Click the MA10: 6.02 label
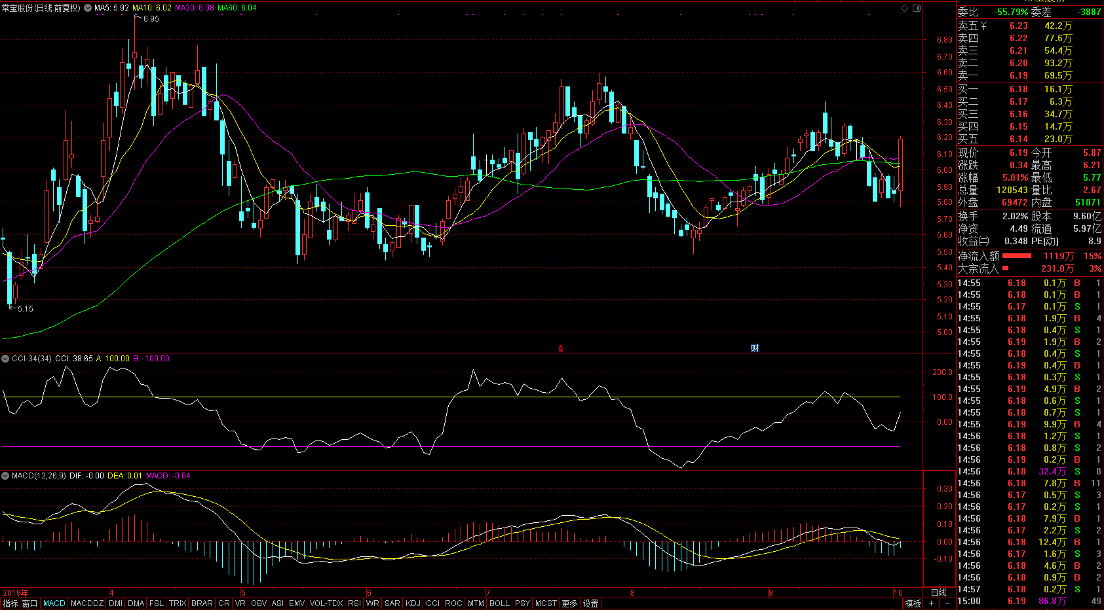 (152, 8)
